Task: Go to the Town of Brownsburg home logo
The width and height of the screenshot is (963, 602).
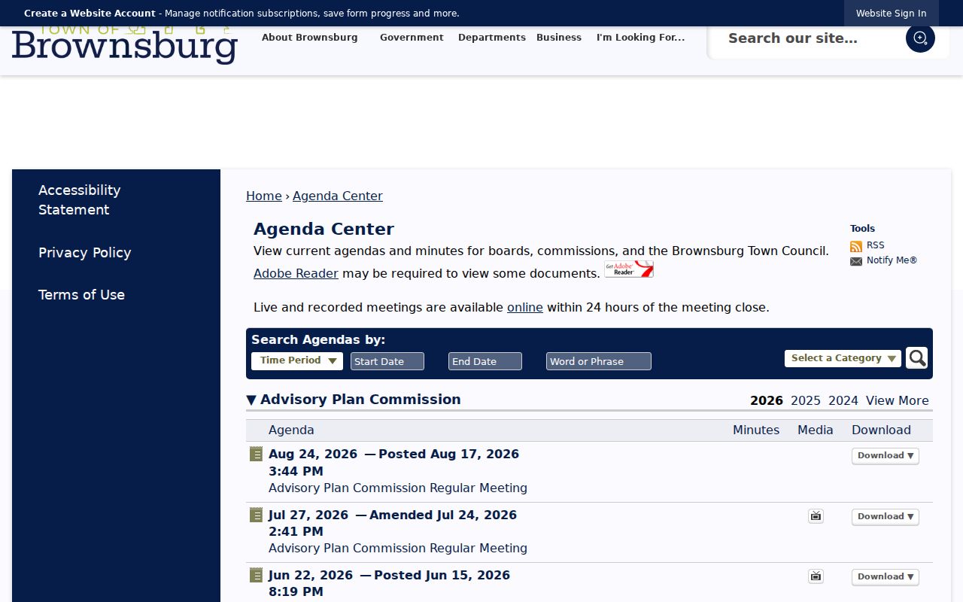Action: [125, 45]
